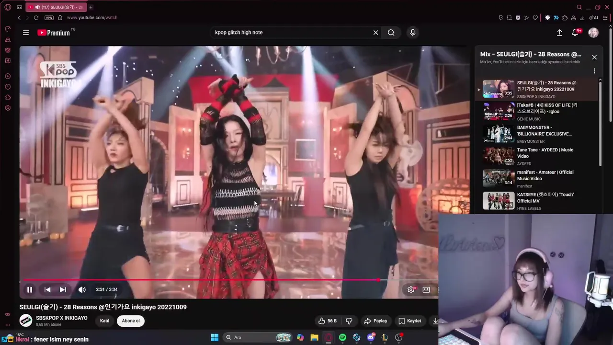613x345 pixels.
Task: Skip to next video in player
Action: tap(63, 289)
